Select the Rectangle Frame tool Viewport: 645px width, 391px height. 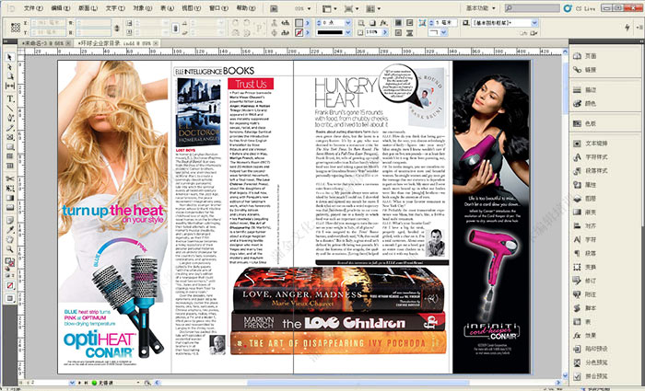coord(10,137)
